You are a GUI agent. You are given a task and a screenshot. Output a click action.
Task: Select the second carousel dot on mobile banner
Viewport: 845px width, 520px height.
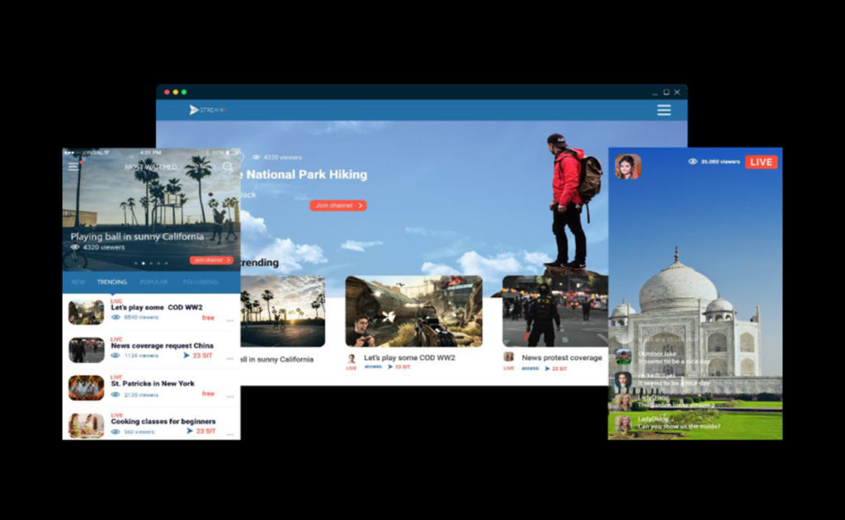click(x=144, y=263)
